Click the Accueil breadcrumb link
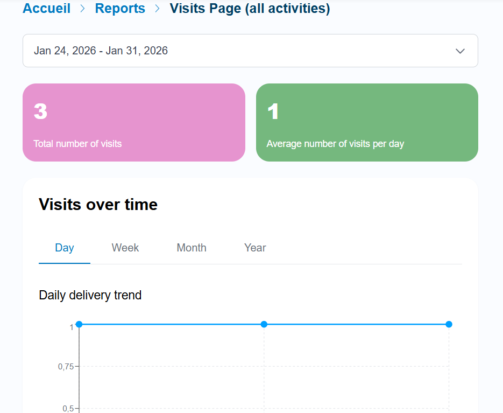The image size is (503, 413). pyautogui.click(x=46, y=9)
